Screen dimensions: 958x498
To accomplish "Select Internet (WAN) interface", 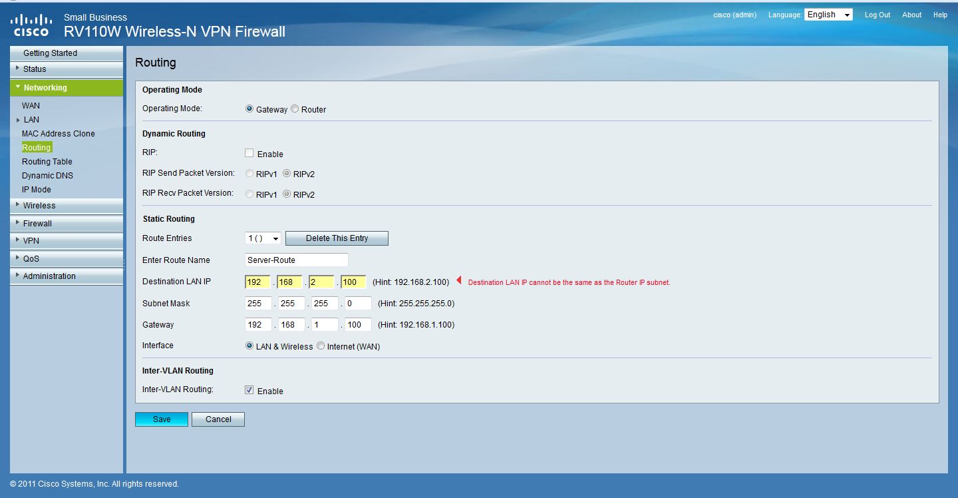I will [x=321, y=346].
